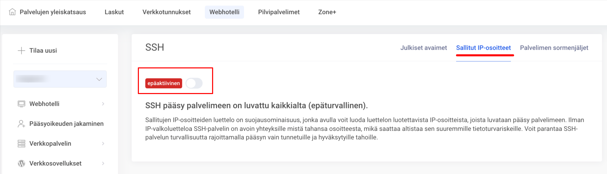
Task: Open the Laskut menu item
Action: pos(114,12)
